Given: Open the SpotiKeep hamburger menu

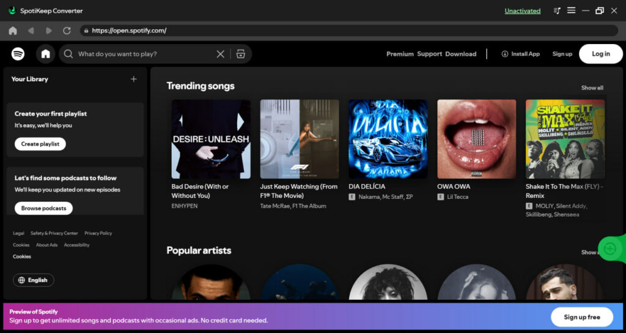Looking at the screenshot, I should click(572, 10).
